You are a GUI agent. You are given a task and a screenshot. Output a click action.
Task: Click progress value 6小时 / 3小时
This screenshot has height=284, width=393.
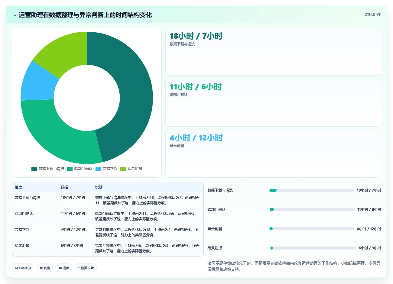pyautogui.click(x=370, y=248)
